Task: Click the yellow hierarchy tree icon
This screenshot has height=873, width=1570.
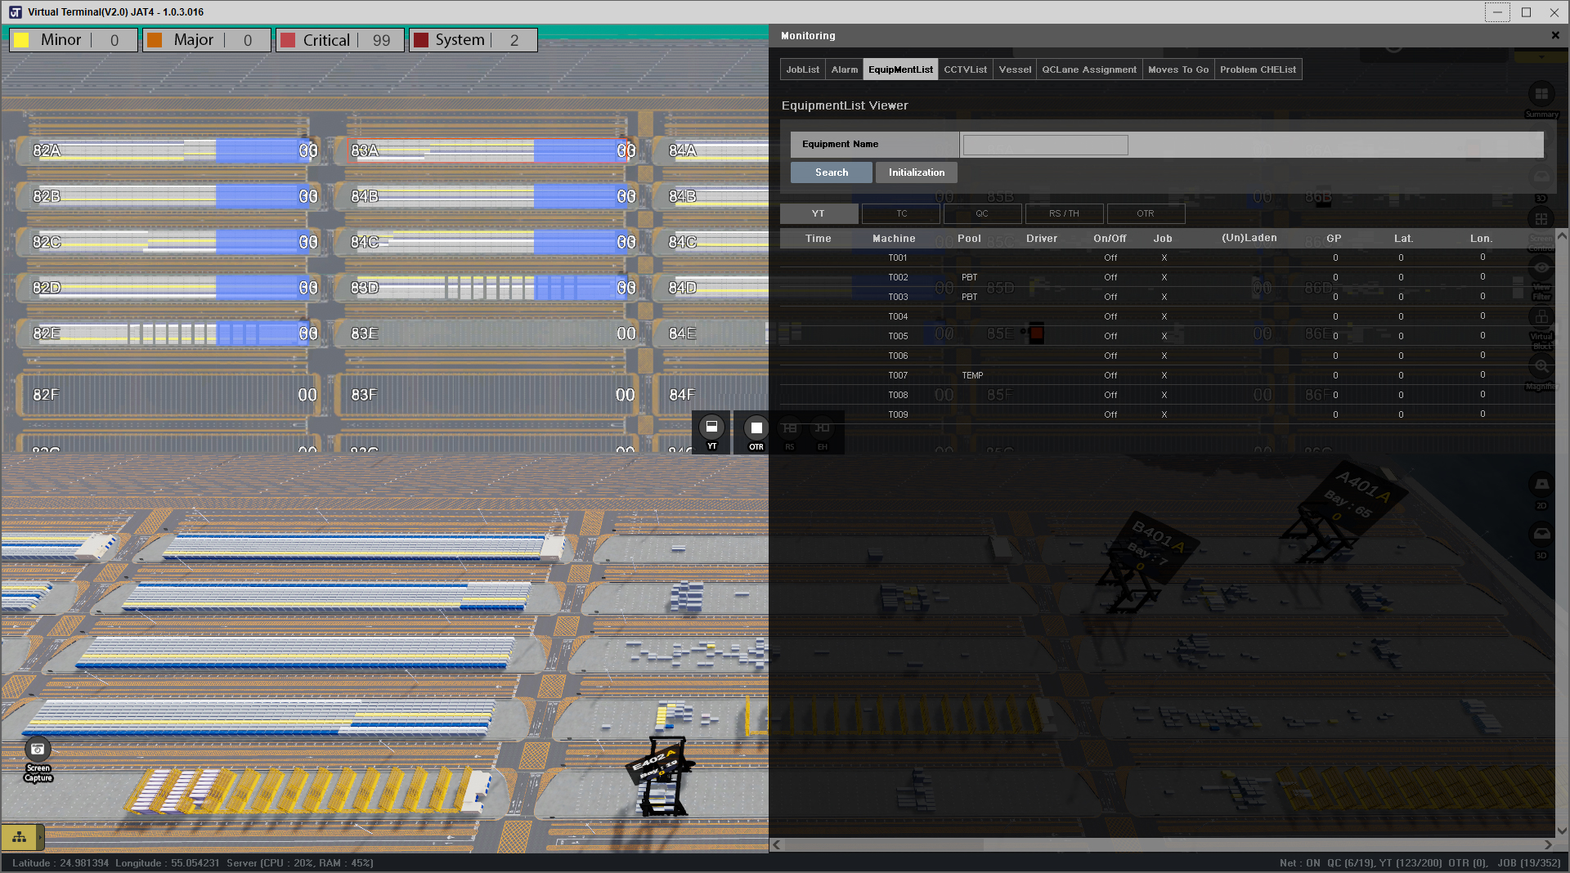Action: [x=19, y=837]
